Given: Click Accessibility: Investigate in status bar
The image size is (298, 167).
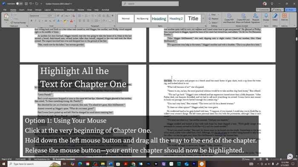Looking at the screenshot, I should point(64,159).
